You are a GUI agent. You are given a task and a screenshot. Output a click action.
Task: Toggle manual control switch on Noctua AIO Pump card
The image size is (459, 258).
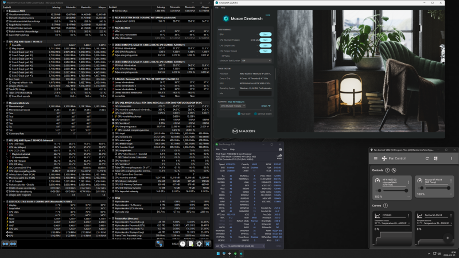click(x=421, y=188)
